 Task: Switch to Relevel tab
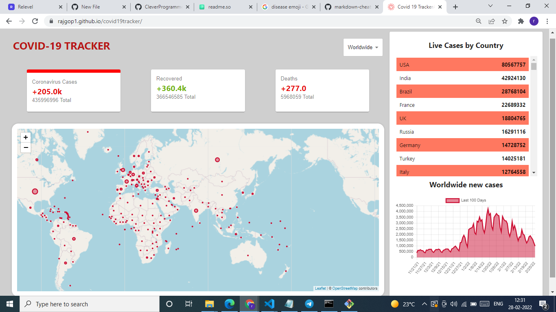click(36, 7)
